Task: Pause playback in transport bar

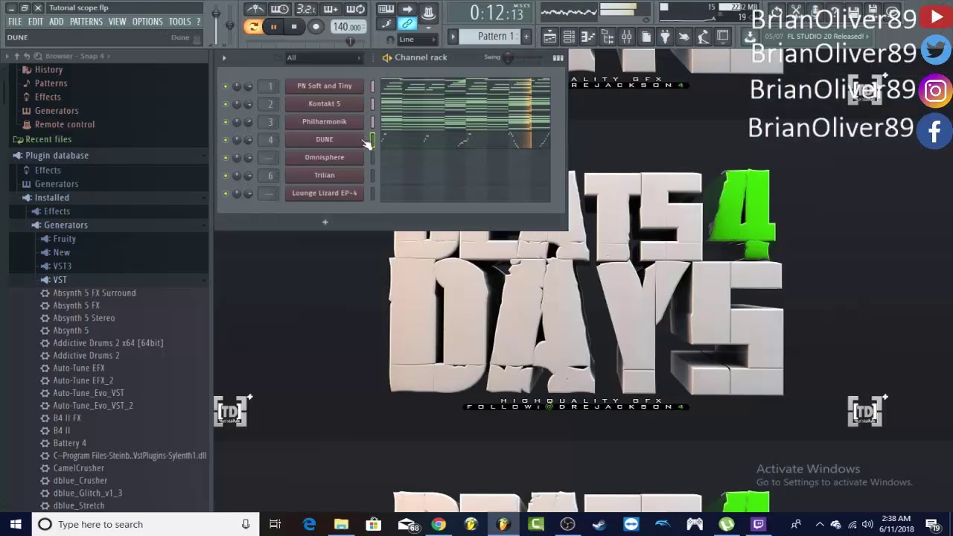Action: click(x=273, y=27)
